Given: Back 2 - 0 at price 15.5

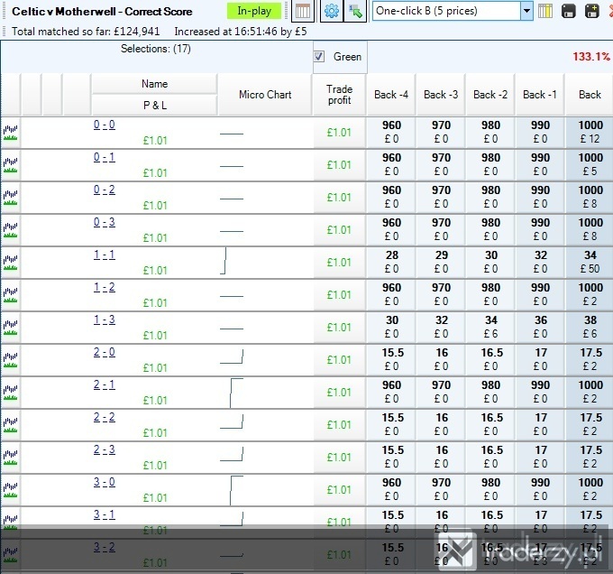Looking at the screenshot, I should 391,359.
